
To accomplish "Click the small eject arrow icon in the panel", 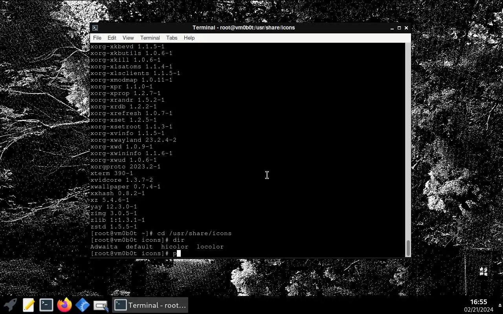I will point(499,305).
